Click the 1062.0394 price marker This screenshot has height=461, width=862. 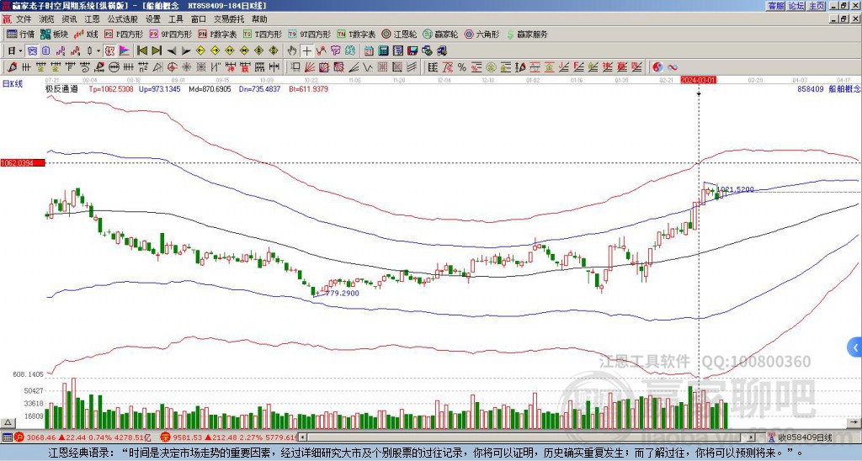point(23,163)
